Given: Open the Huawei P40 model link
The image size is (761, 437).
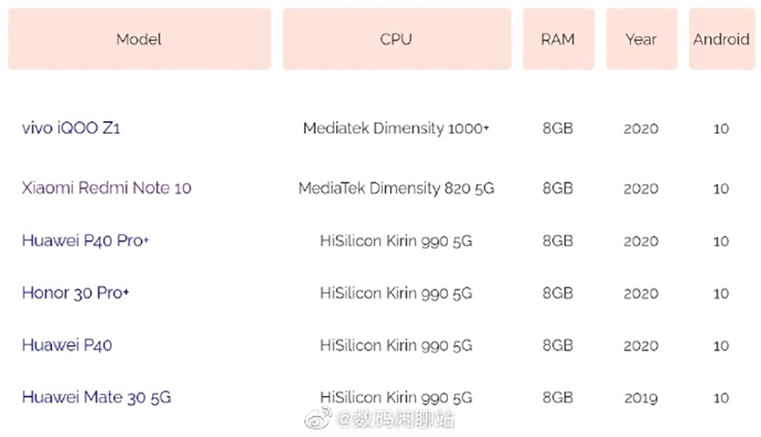Looking at the screenshot, I should point(67,345).
